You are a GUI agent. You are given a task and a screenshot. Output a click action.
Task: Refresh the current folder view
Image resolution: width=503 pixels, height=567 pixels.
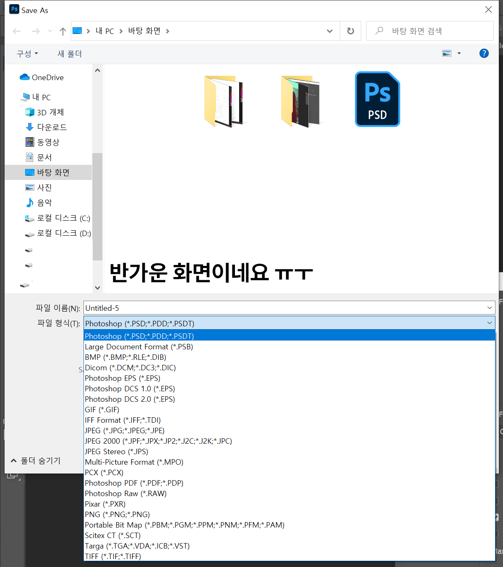(351, 31)
